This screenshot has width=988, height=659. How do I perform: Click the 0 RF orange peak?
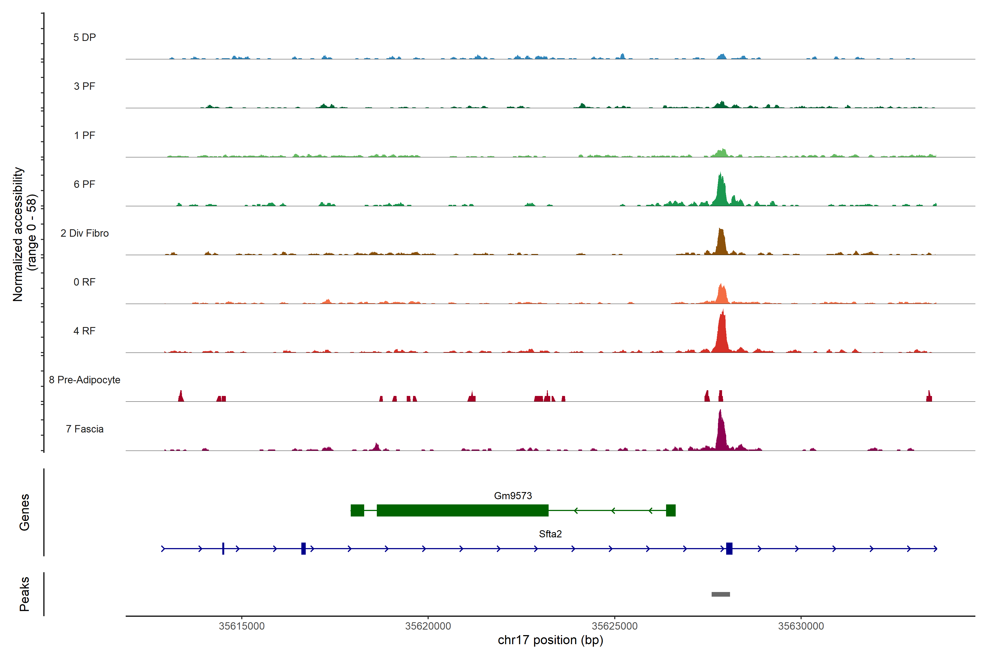click(x=722, y=295)
